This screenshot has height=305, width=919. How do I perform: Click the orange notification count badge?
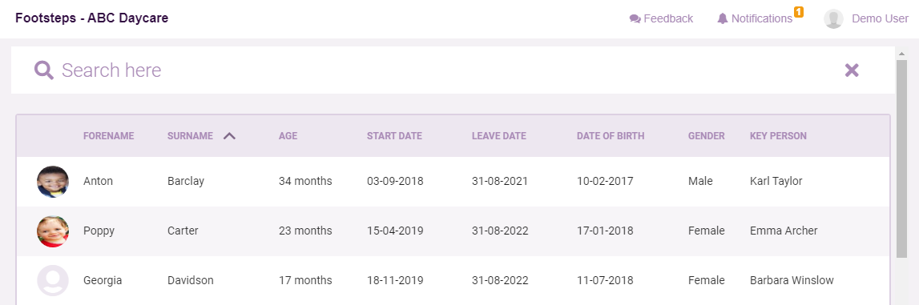[x=798, y=12]
